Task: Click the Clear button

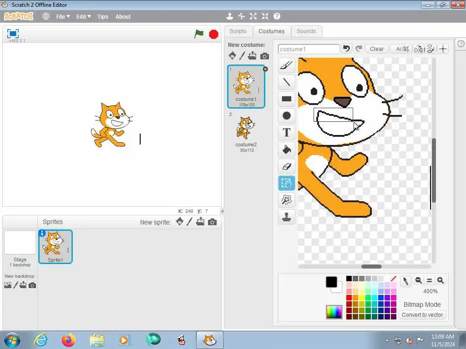Action: pos(376,49)
